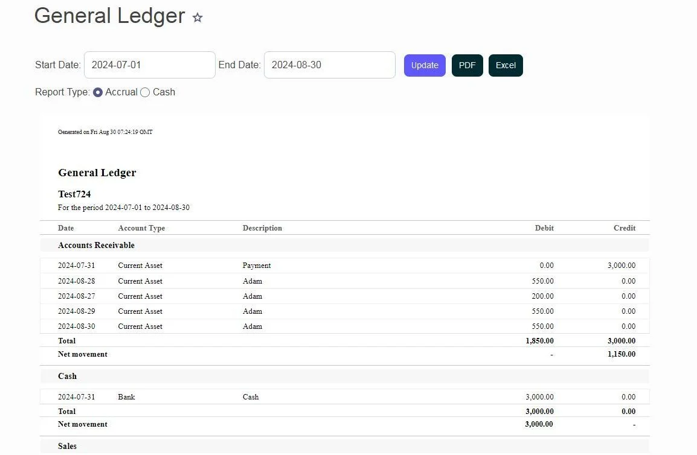Export the ledger as PDF
The width and height of the screenshot is (697, 455).
pos(467,65)
